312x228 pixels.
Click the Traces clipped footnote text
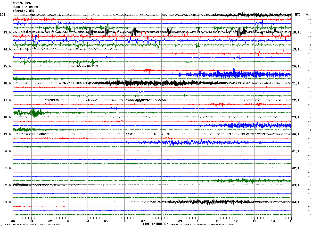pyautogui.click(x=202, y=225)
